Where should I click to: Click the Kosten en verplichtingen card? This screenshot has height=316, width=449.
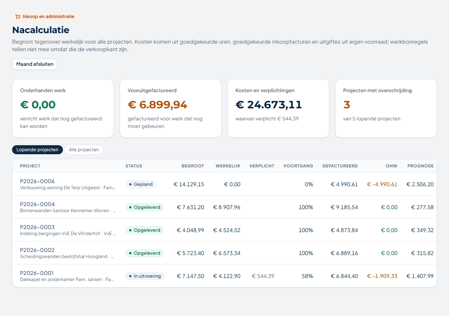[x=278, y=108]
